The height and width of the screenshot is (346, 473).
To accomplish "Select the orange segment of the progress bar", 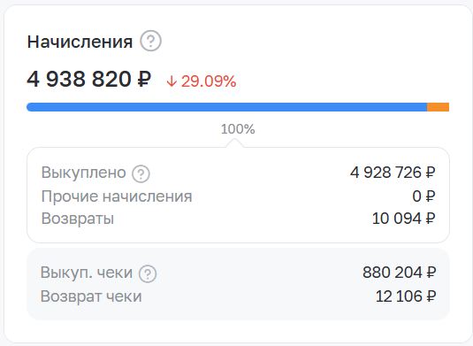I will [x=438, y=107].
